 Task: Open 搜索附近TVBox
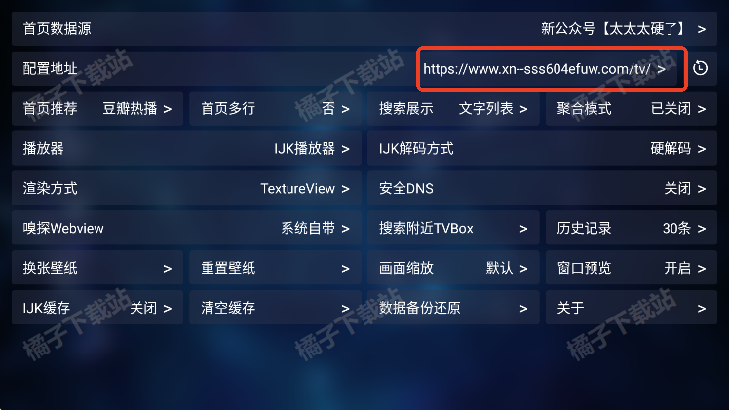coord(453,228)
